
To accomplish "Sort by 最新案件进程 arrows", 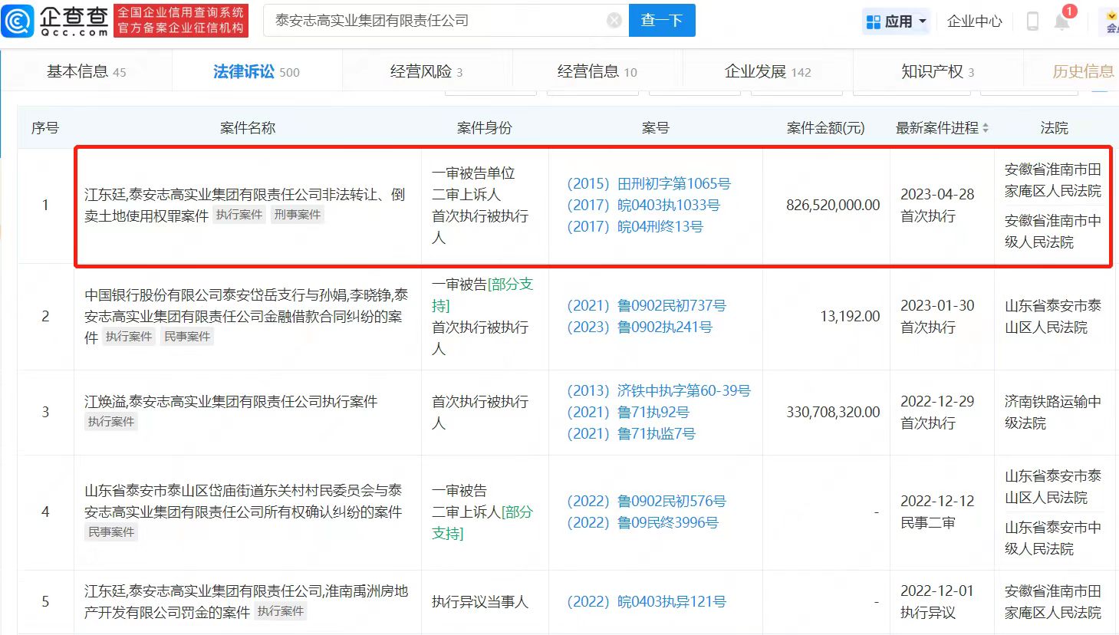I will click(x=986, y=128).
